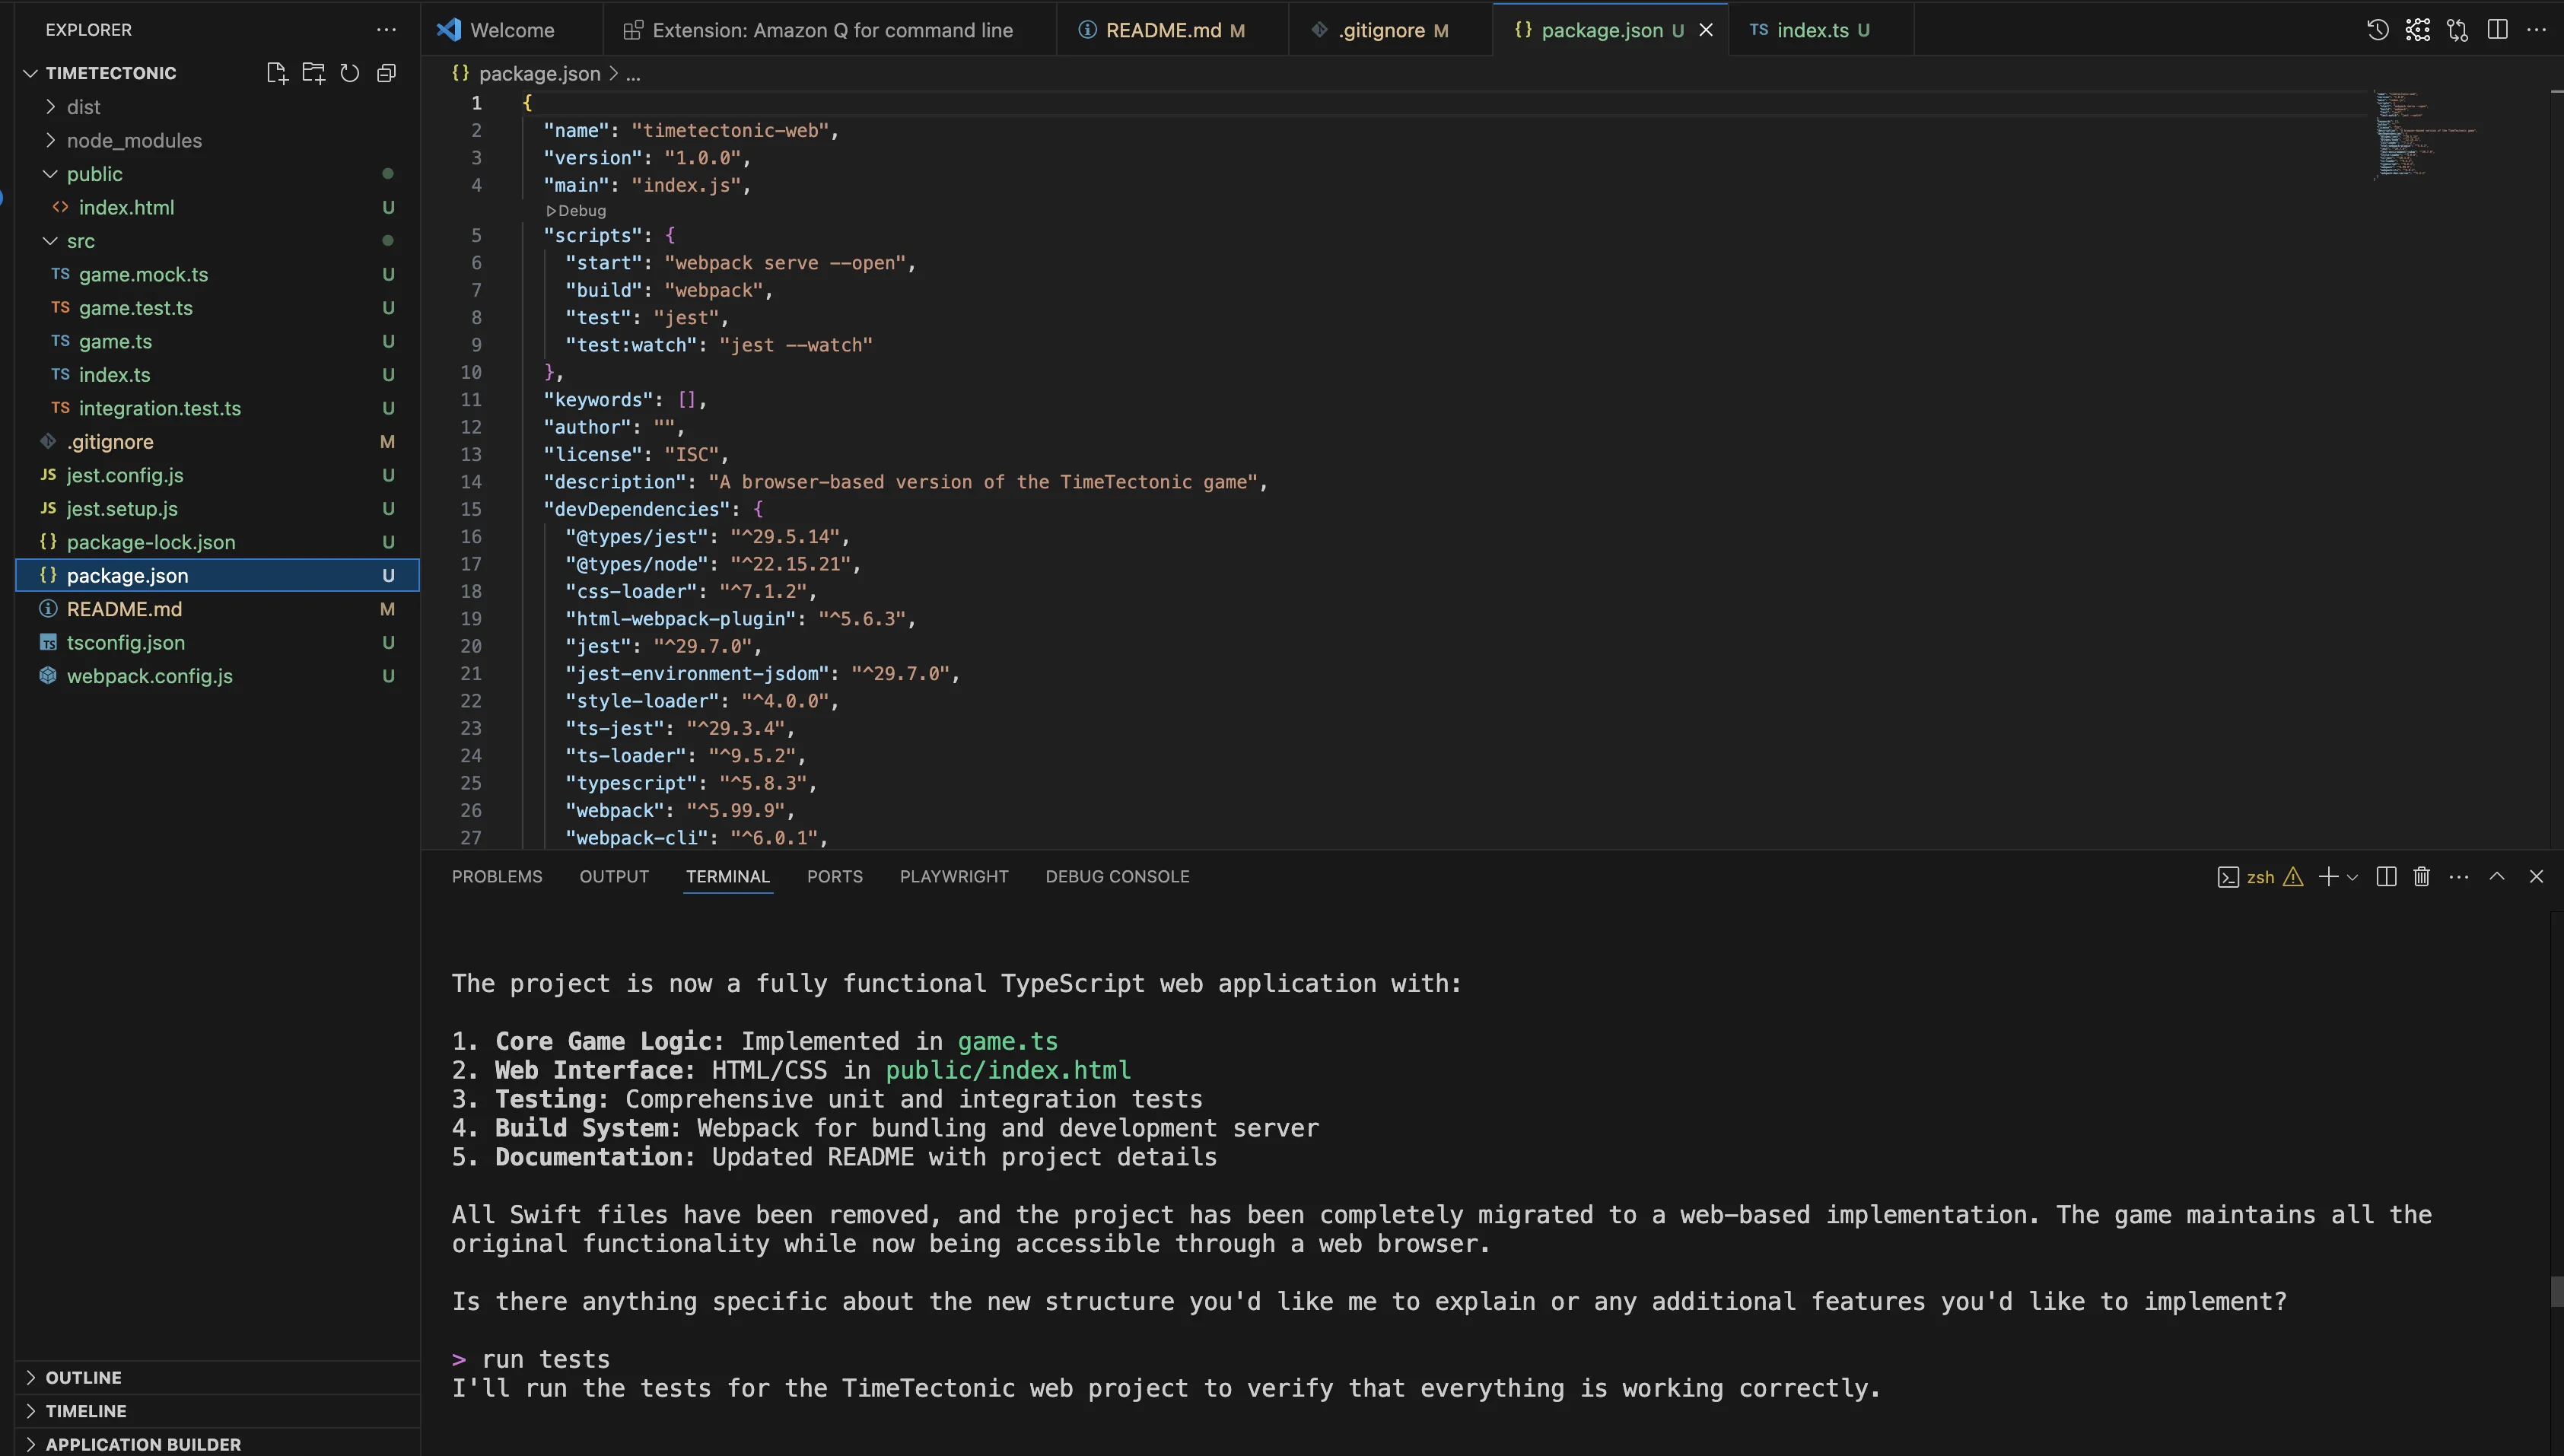Collapse folders in Explorer with the collapse icon
Viewport: 2564px width, 1456px height.
click(x=386, y=73)
